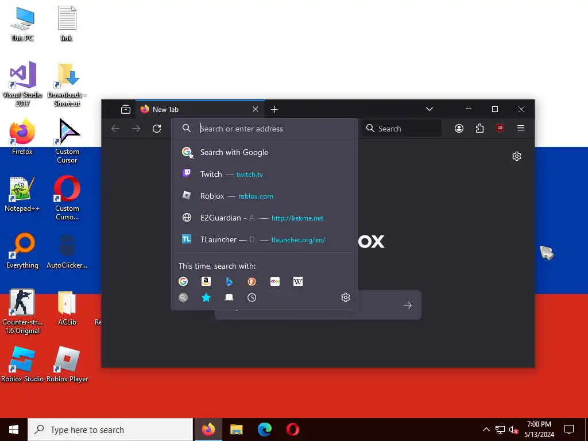Image resolution: width=588 pixels, height=441 pixels.
Task: Click Firefox in the taskbar
Action: [x=208, y=430]
